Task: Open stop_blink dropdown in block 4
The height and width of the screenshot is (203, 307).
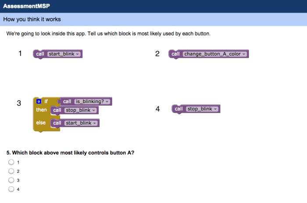Action: [x=215, y=109]
